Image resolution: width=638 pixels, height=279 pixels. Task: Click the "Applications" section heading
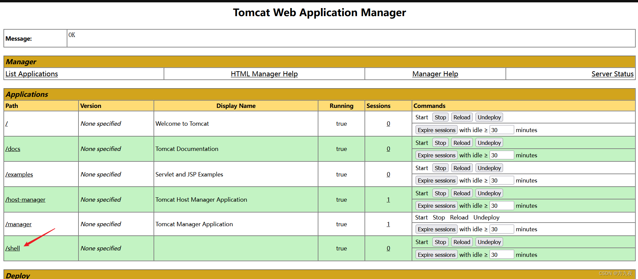[x=27, y=94]
